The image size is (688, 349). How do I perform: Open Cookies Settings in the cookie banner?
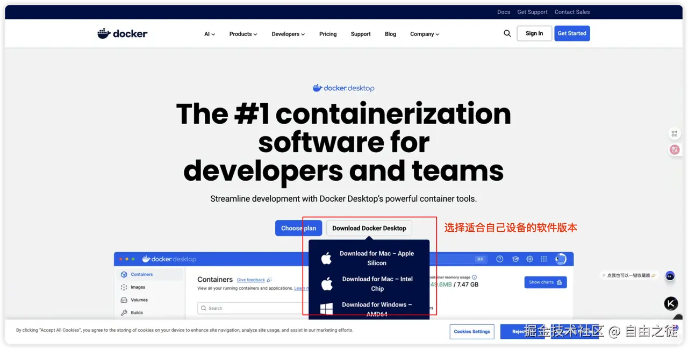[x=472, y=332]
